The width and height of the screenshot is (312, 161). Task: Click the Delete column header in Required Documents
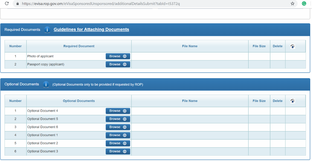277,46
